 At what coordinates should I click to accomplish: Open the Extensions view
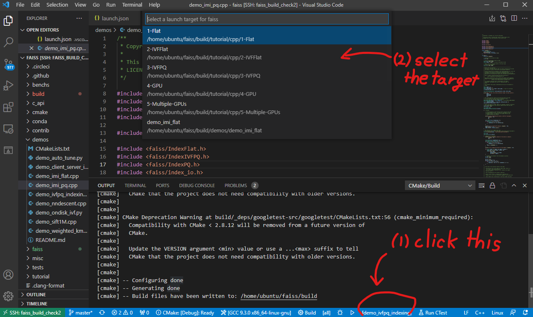pyautogui.click(x=8, y=107)
